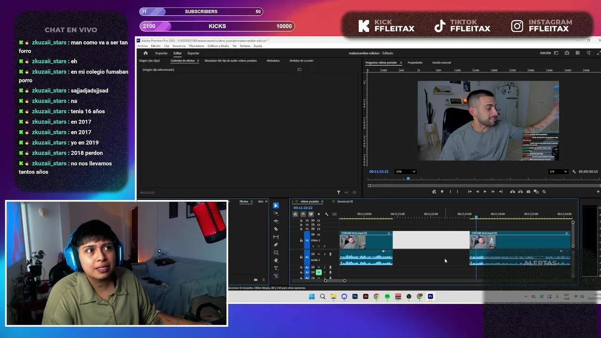This screenshot has height=338, width=601.
Task: Unmute the A3 track green M button
Action: [318, 272]
